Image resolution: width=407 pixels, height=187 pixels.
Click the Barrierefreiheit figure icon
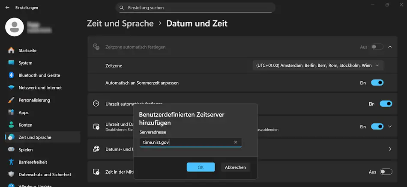pyautogui.click(x=11, y=162)
